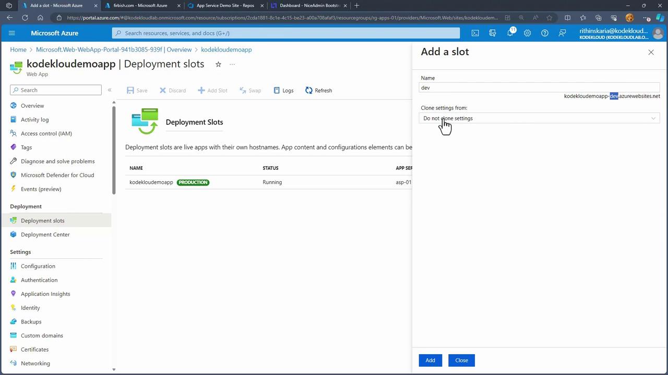The height and width of the screenshot is (375, 668).
Task: Click the Discard toolbar button
Action: pyautogui.click(x=173, y=90)
